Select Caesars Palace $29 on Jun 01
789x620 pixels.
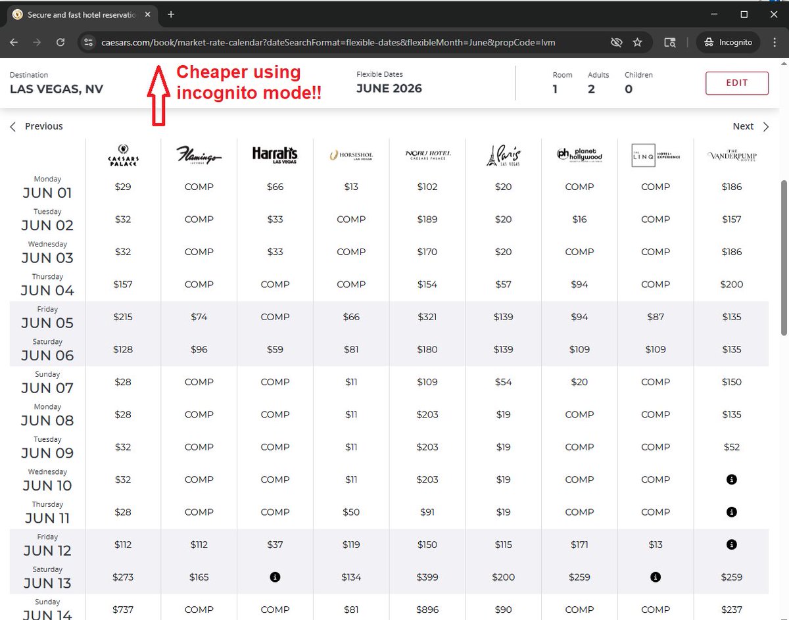pyautogui.click(x=123, y=187)
